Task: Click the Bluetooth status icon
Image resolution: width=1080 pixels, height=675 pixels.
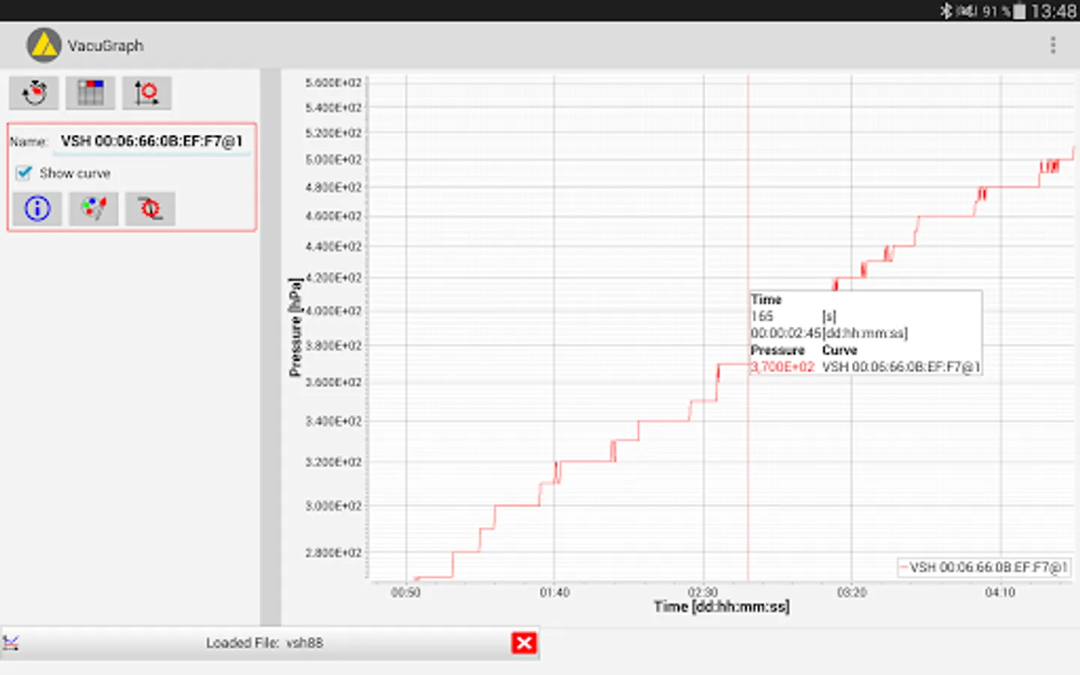Action: (x=946, y=10)
